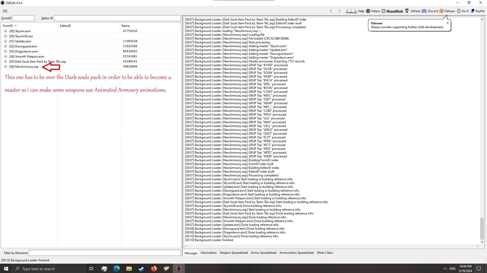Switch to the Weapon Spreadsheet tab
The width and height of the screenshot is (487, 273).
coord(234,253)
